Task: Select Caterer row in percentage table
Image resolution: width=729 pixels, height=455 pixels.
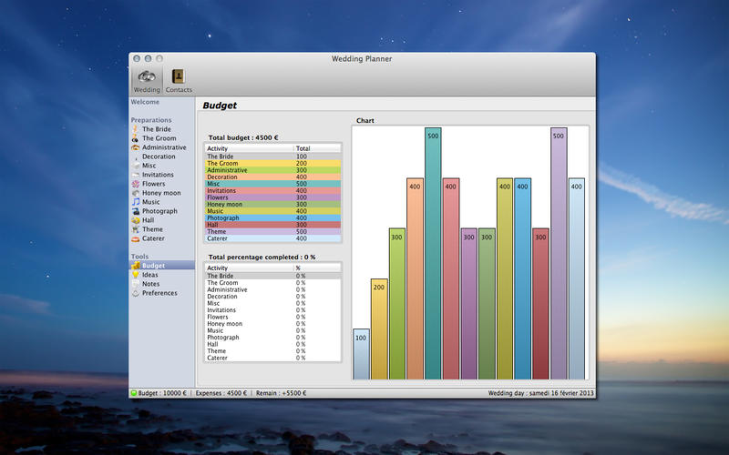Action: tap(272, 358)
